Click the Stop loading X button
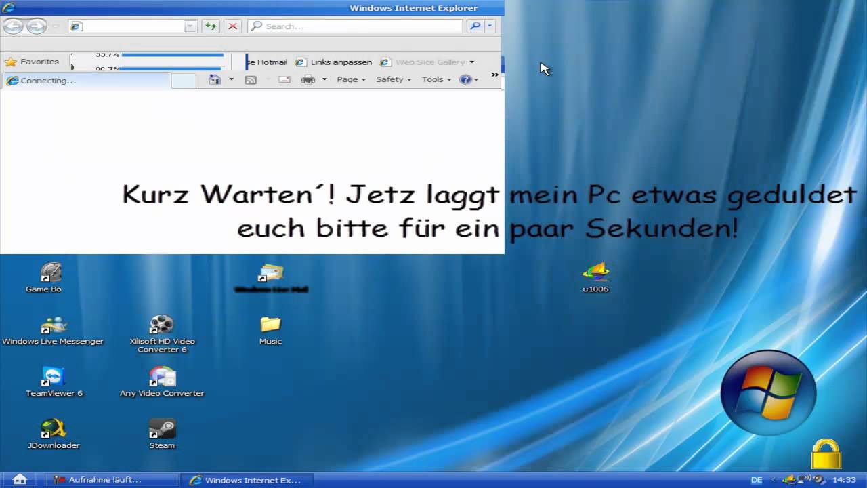This screenshot has height=488, width=867. pyautogui.click(x=233, y=26)
